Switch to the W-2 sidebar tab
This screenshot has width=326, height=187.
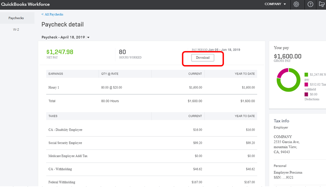click(x=16, y=29)
